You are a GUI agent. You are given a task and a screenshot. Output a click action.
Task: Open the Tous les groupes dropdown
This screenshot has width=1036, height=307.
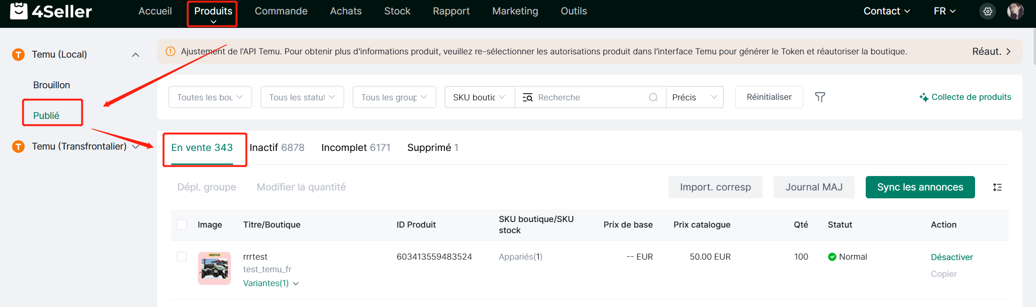394,97
